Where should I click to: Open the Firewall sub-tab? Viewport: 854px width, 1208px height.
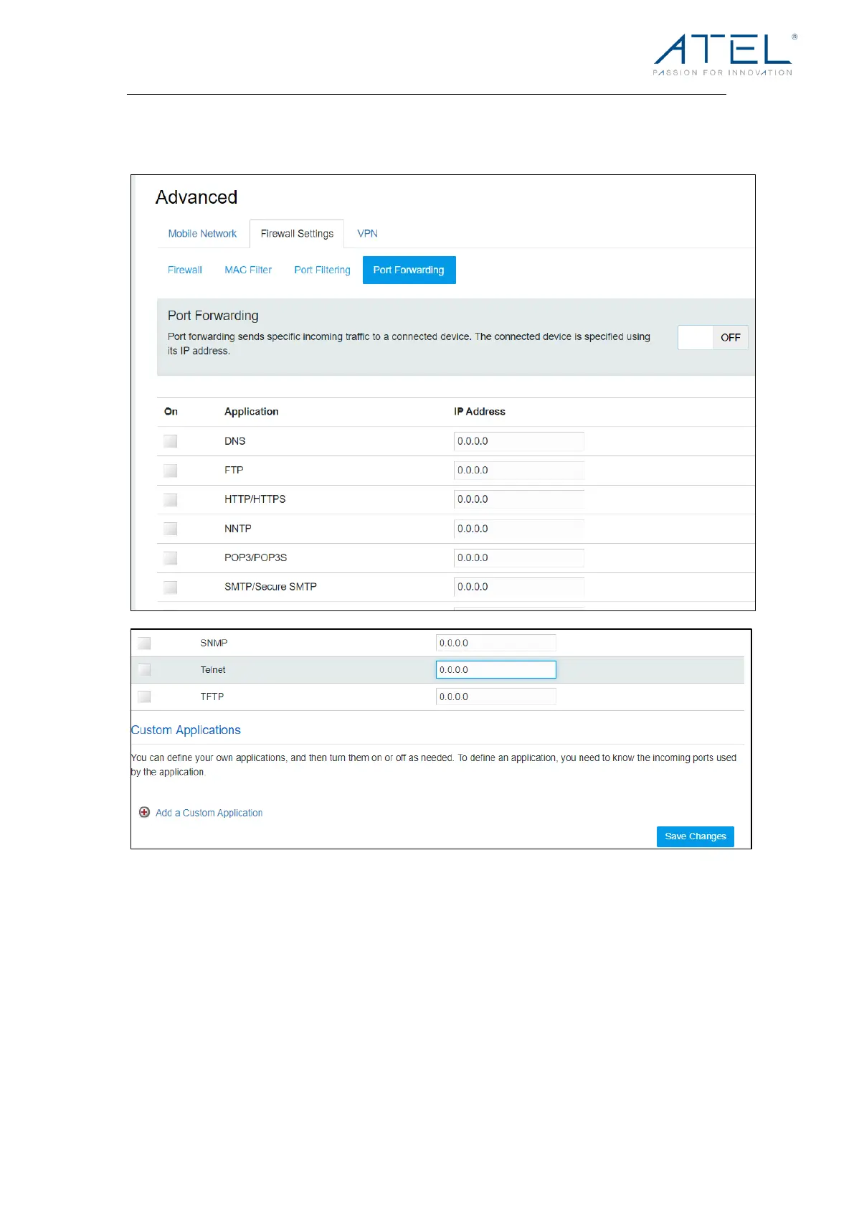tap(185, 270)
